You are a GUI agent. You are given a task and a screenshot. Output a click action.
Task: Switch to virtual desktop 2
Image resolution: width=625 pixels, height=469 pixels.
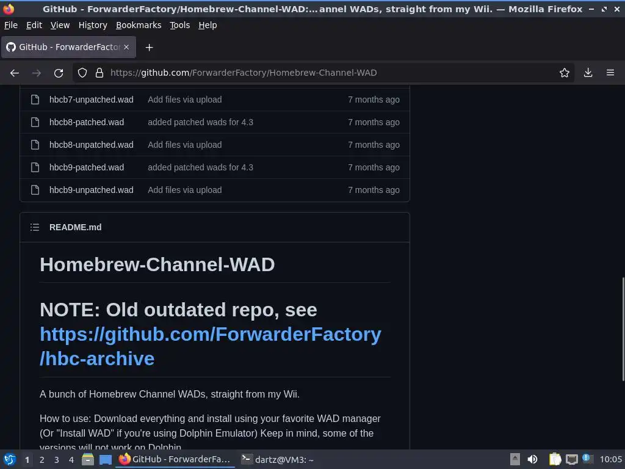(x=42, y=460)
